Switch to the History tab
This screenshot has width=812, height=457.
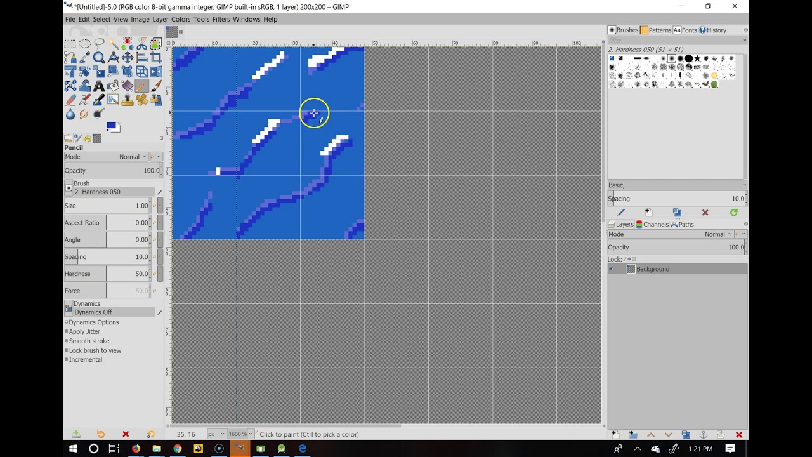click(712, 30)
